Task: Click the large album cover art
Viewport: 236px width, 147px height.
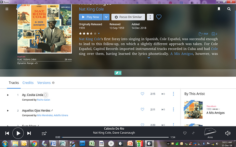Action: click(44, 29)
